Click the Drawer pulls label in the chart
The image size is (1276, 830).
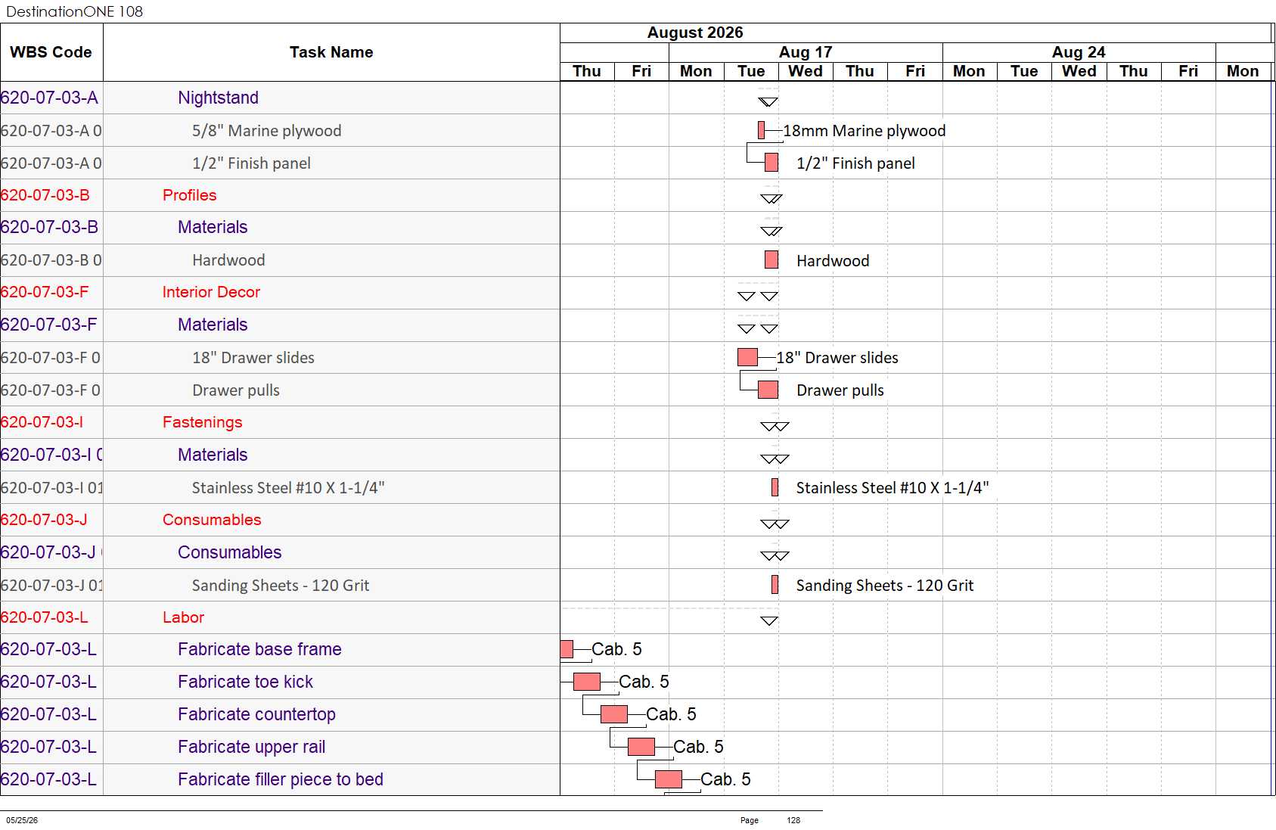point(840,390)
